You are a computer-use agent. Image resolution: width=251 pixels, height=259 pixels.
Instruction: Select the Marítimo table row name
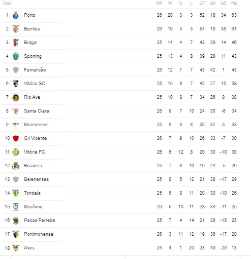click(x=33, y=207)
